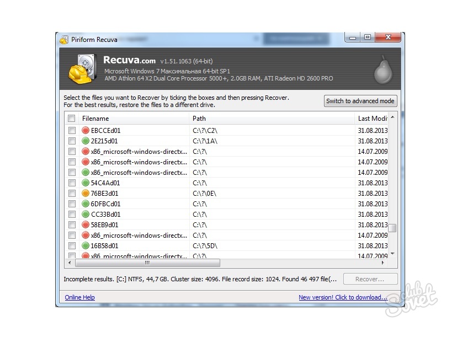This screenshot has width=457, height=337.
Task: Click the vertical scrollbar up arrow
Action: tap(392, 118)
